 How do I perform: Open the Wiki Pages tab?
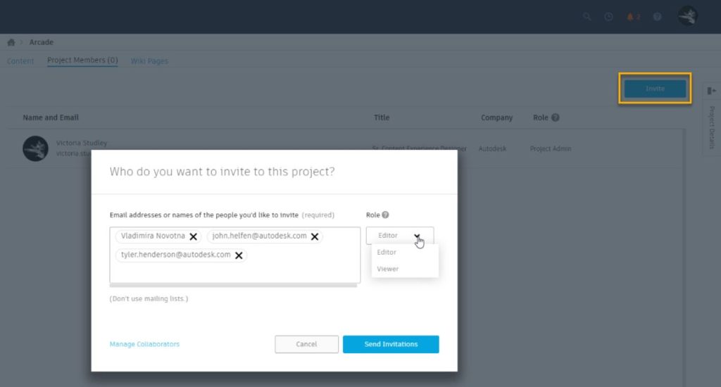coord(149,61)
